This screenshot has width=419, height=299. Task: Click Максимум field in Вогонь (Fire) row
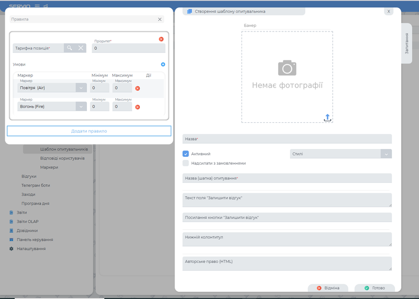pyautogui.click(x=122, y=106)
